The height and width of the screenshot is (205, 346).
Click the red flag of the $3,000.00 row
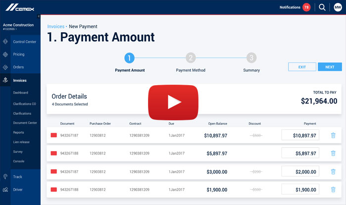tap(53, 171)
